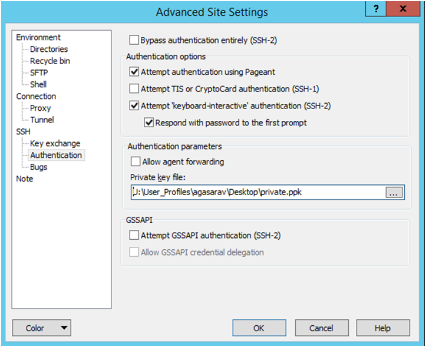
Task: Click the Authentication parameters group heading
Action: pyautogui.click(x=174, y=147)
